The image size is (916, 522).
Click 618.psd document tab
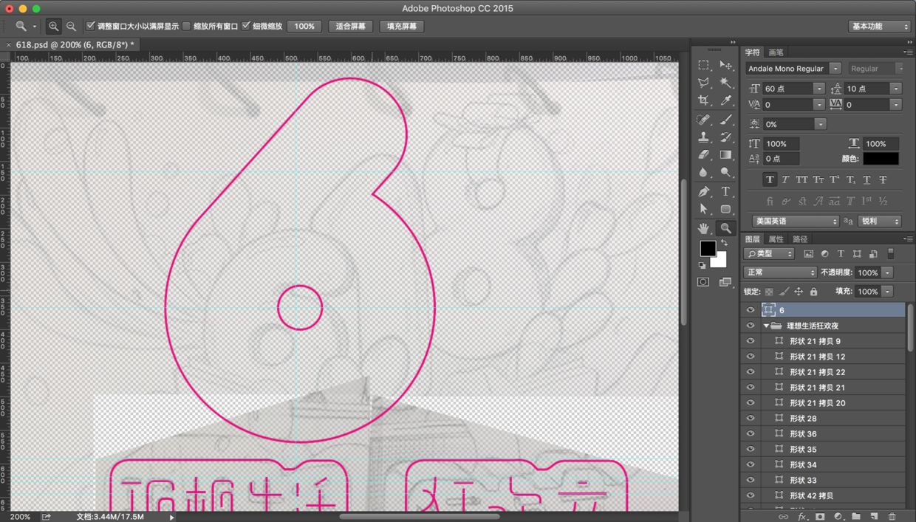[75, 44]
